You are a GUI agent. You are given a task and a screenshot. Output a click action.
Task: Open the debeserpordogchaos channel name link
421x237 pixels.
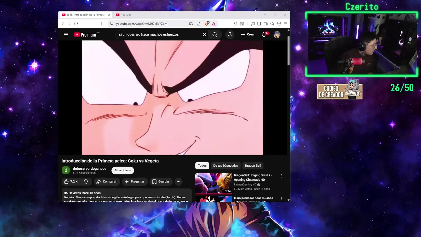click(89, 169)
